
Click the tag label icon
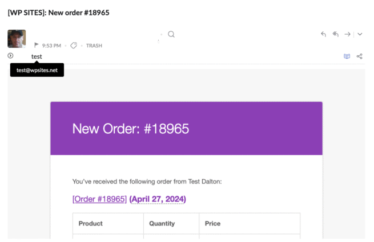[74, 45]
